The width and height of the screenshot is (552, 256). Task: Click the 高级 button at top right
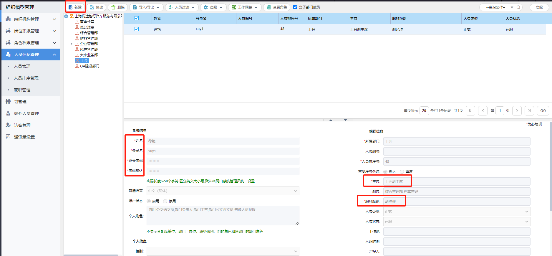click(539, 7)
